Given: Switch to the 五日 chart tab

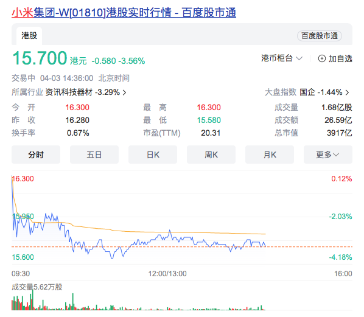Looking at the screenshot, I should tap(94, 155).
